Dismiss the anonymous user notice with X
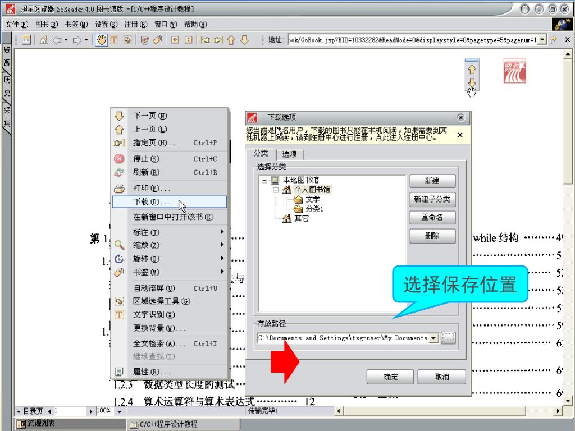575x431 pixels. pos(460,135)
